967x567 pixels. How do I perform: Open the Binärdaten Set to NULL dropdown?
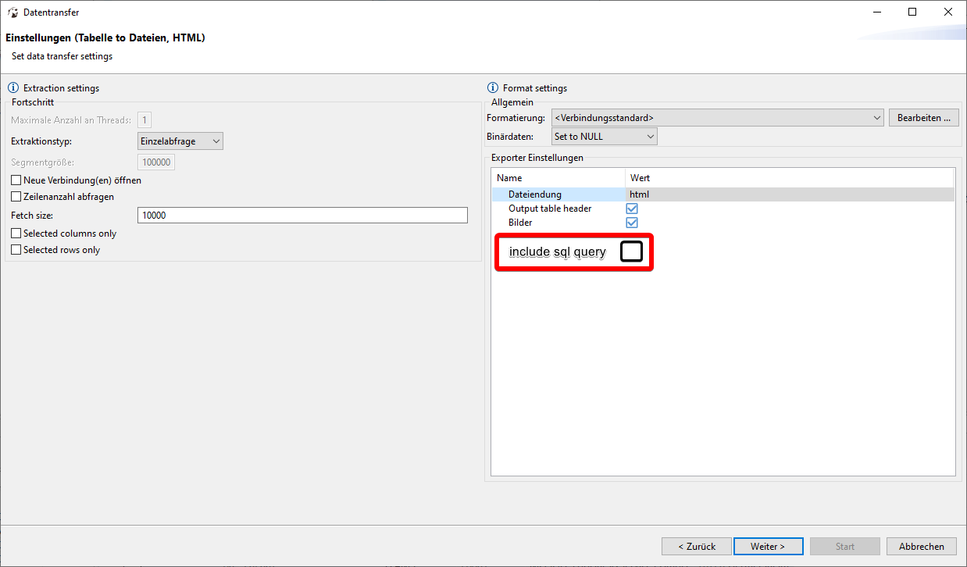click(605, 137)
